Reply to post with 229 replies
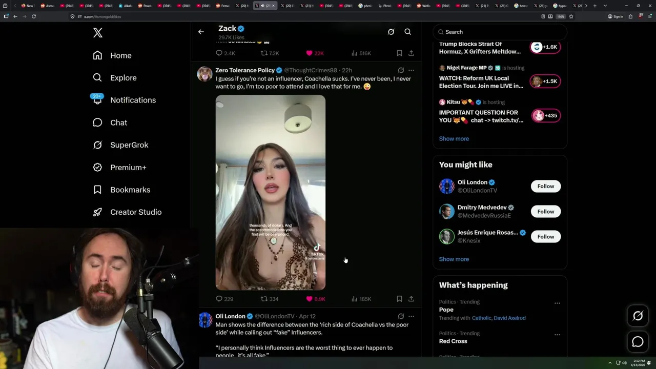 click(219, 299)
